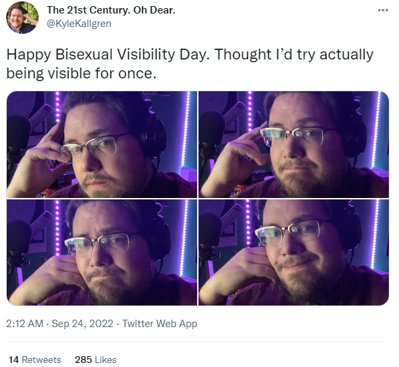Click the profile avatar picture
399x367 pixels.
(x=22, y=18)
